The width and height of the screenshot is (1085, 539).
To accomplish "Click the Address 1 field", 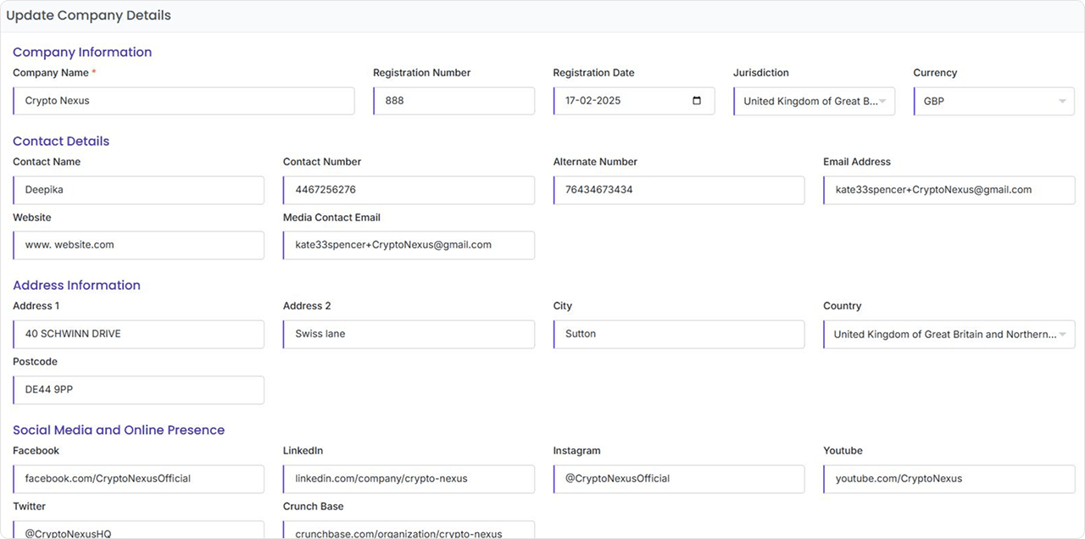I will click(139, 334).
